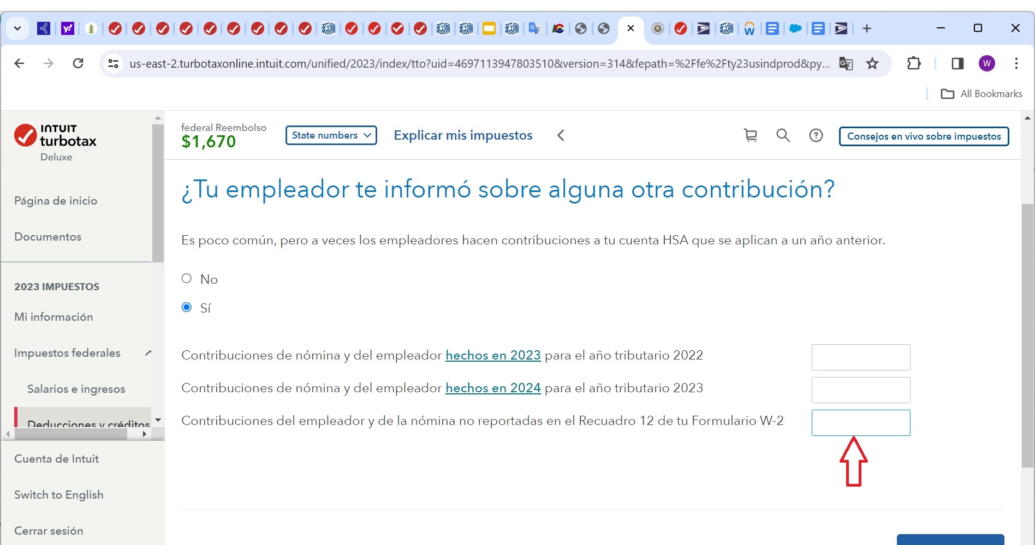Click the address bar URL
The image size is (1035, 545).
[x=479, y=64]
